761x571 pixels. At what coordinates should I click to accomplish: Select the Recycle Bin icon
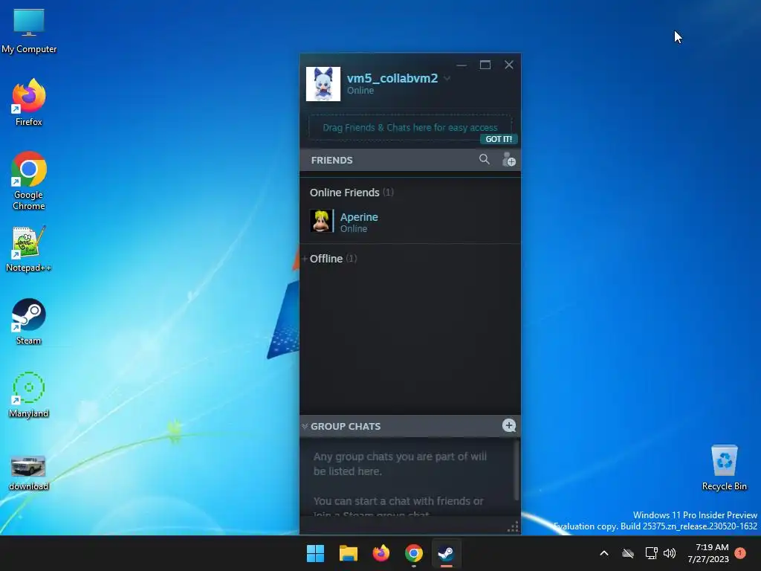coord(724,468)
